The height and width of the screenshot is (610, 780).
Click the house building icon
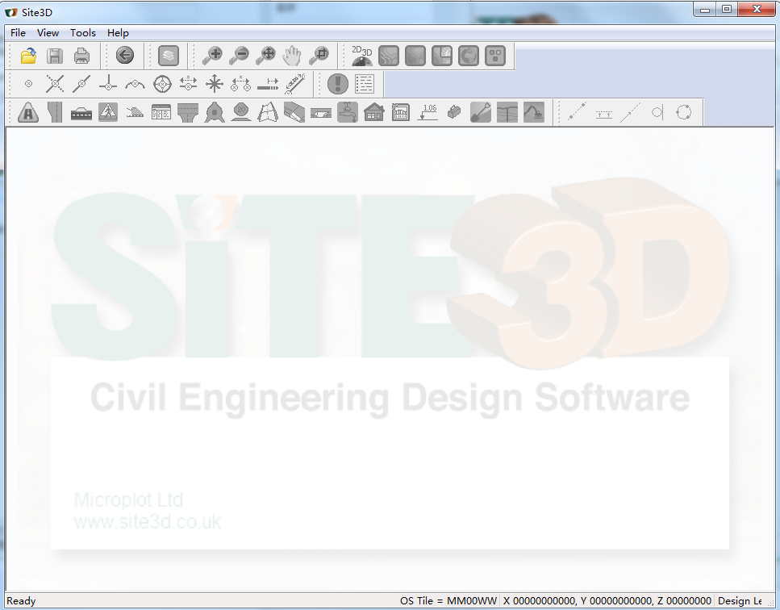[374, 112]
